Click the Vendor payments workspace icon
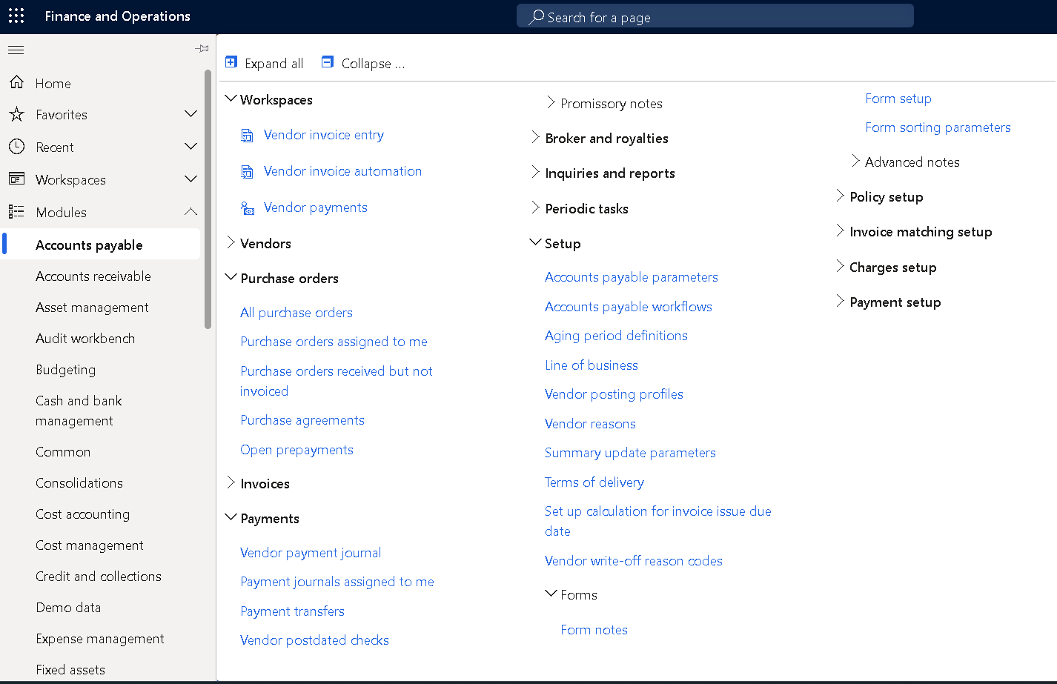This screenshot has width=1057, height=684. click(x=247, y=208)
